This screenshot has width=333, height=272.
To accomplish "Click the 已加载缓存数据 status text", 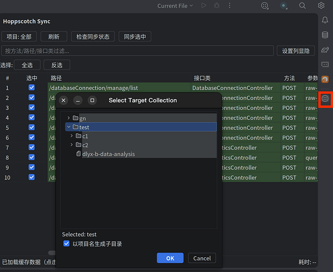I will (29, 262).
